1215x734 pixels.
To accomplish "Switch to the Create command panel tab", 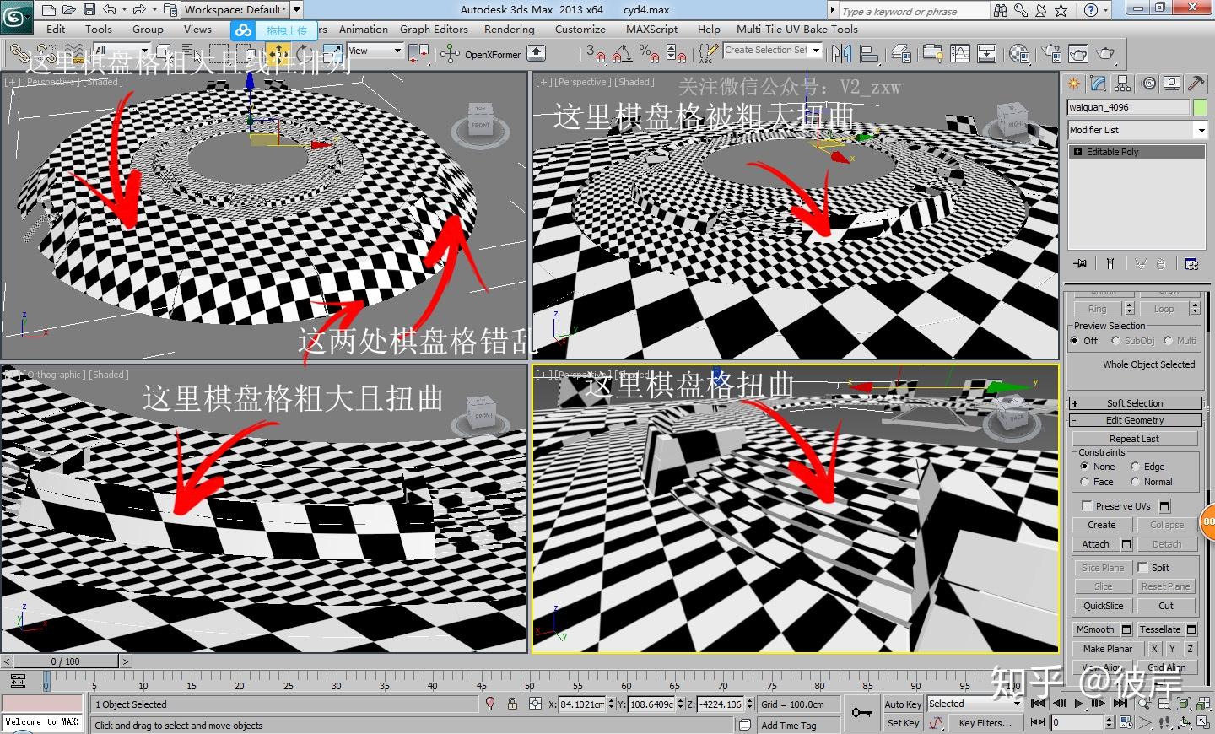I will pos(1074,84).
